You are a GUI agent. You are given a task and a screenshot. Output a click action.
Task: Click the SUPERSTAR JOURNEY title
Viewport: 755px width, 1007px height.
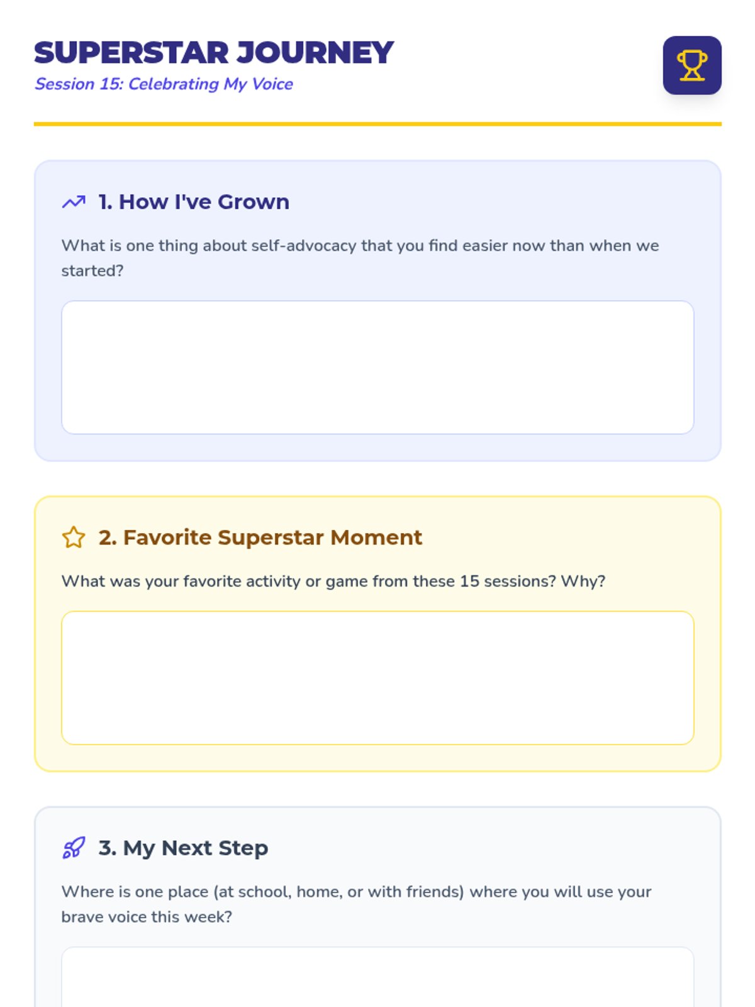pyautogui.click(x=214, y=53)
